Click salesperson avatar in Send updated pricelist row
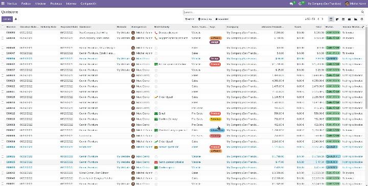The height and width of the screenshot is (186, 368). tap(133, 162)
